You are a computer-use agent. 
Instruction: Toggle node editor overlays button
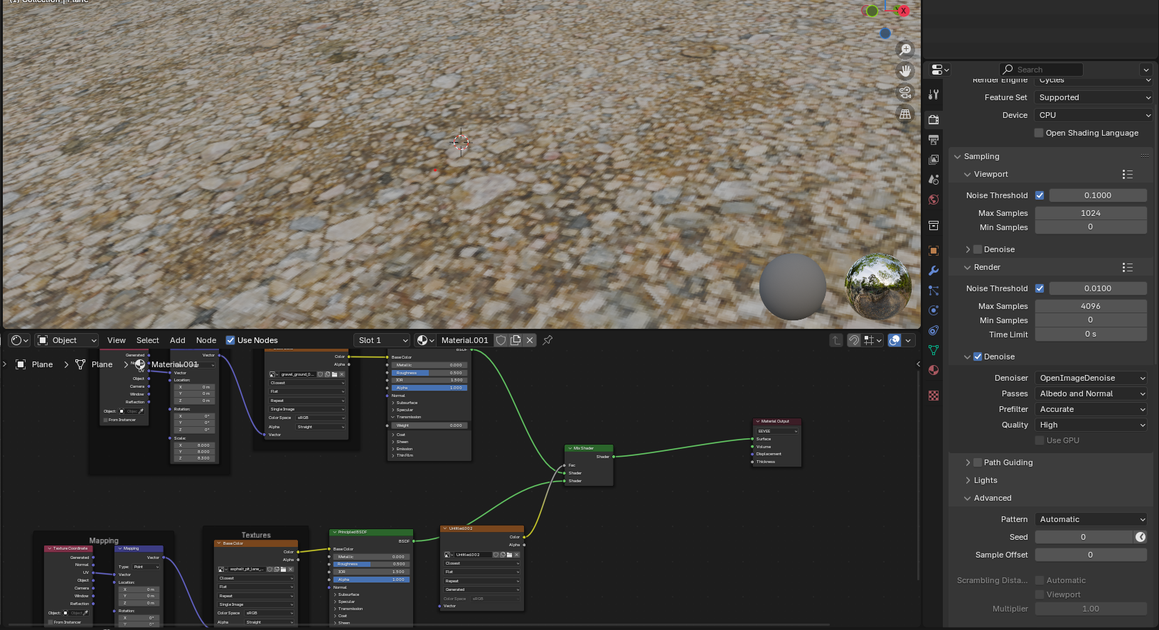894,340
